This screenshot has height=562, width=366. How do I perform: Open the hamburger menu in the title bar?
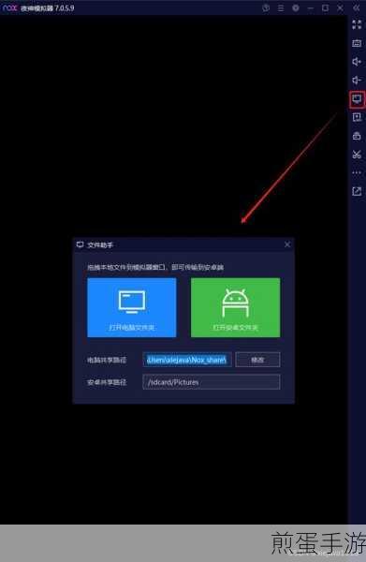(281, 7)
